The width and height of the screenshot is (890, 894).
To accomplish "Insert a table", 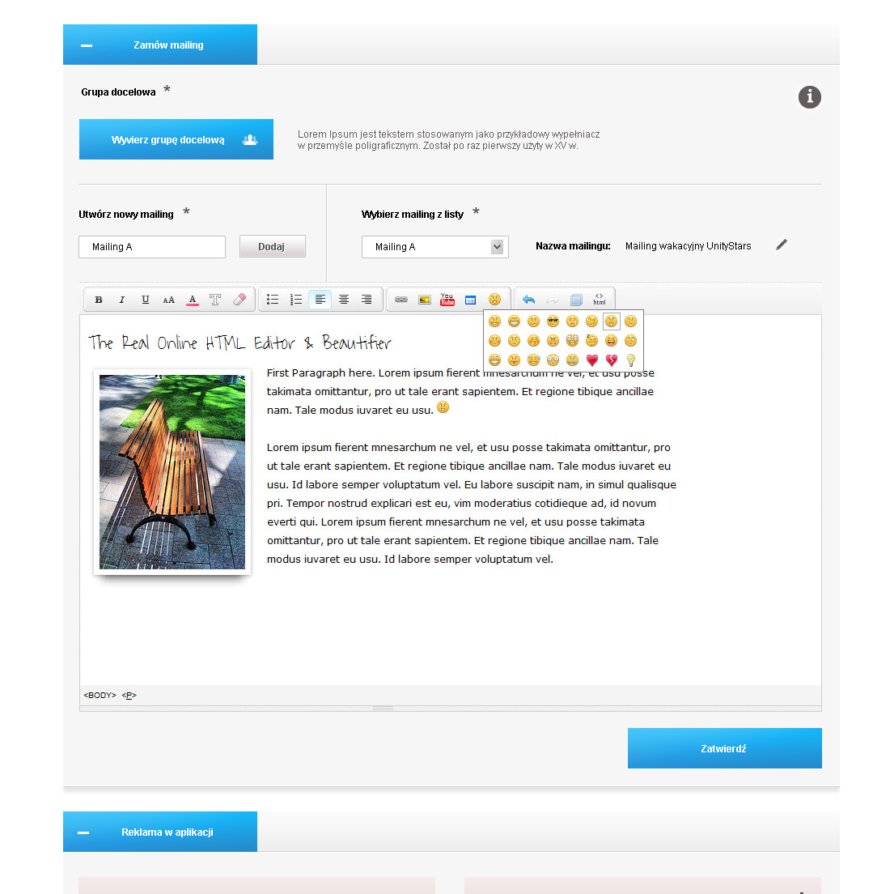I will (470, 300).
